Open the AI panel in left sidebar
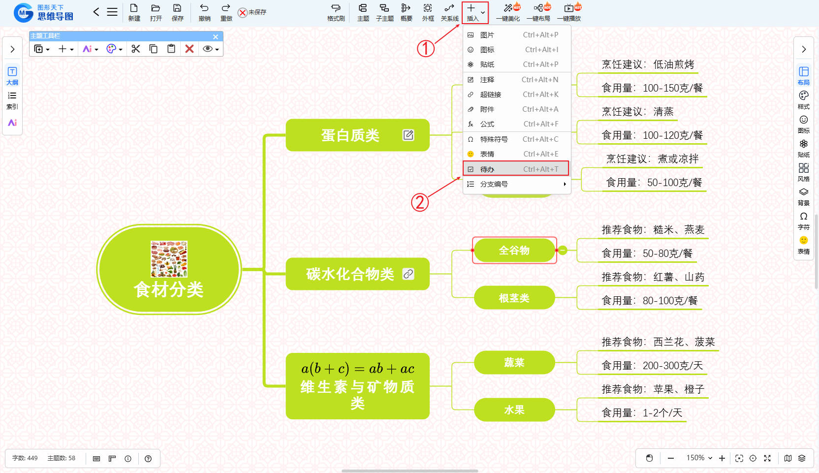The height and width of the screenshot is (473, 819). [x=12, y=123]
